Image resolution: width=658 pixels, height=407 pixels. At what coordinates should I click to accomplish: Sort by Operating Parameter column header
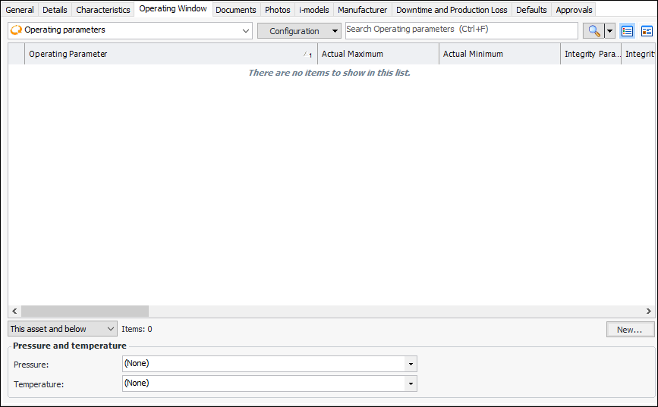(171, 54)
